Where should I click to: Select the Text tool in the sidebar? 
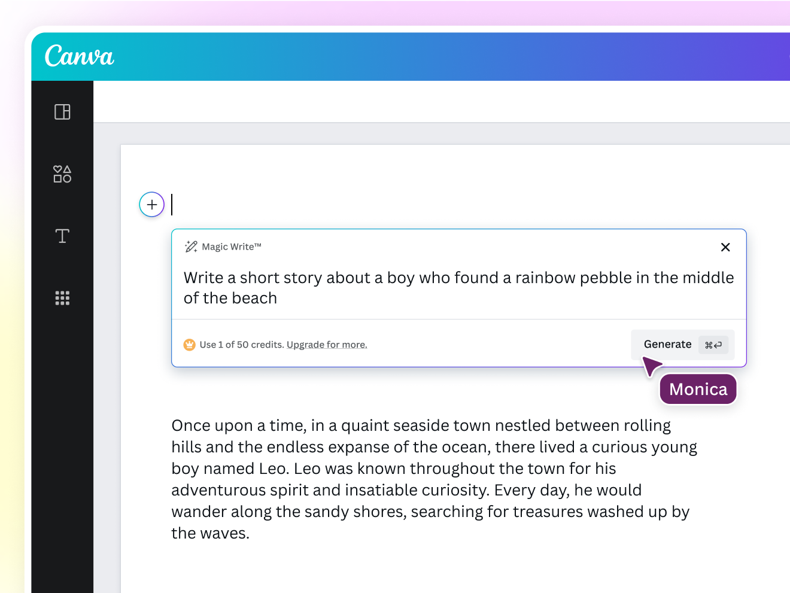coord(62,236)
